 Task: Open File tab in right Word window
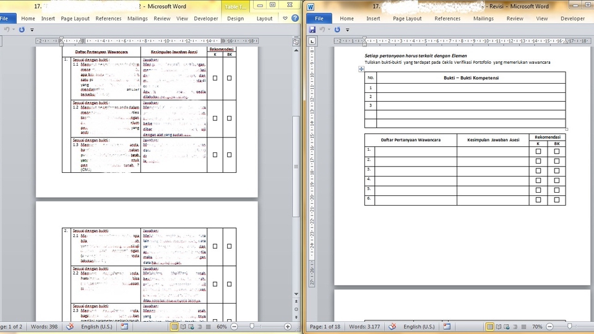(x=319, y=18)
